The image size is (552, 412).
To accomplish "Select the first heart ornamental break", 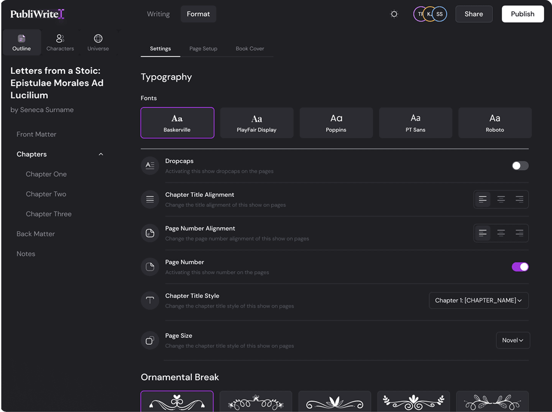I will tap(177, 402).
